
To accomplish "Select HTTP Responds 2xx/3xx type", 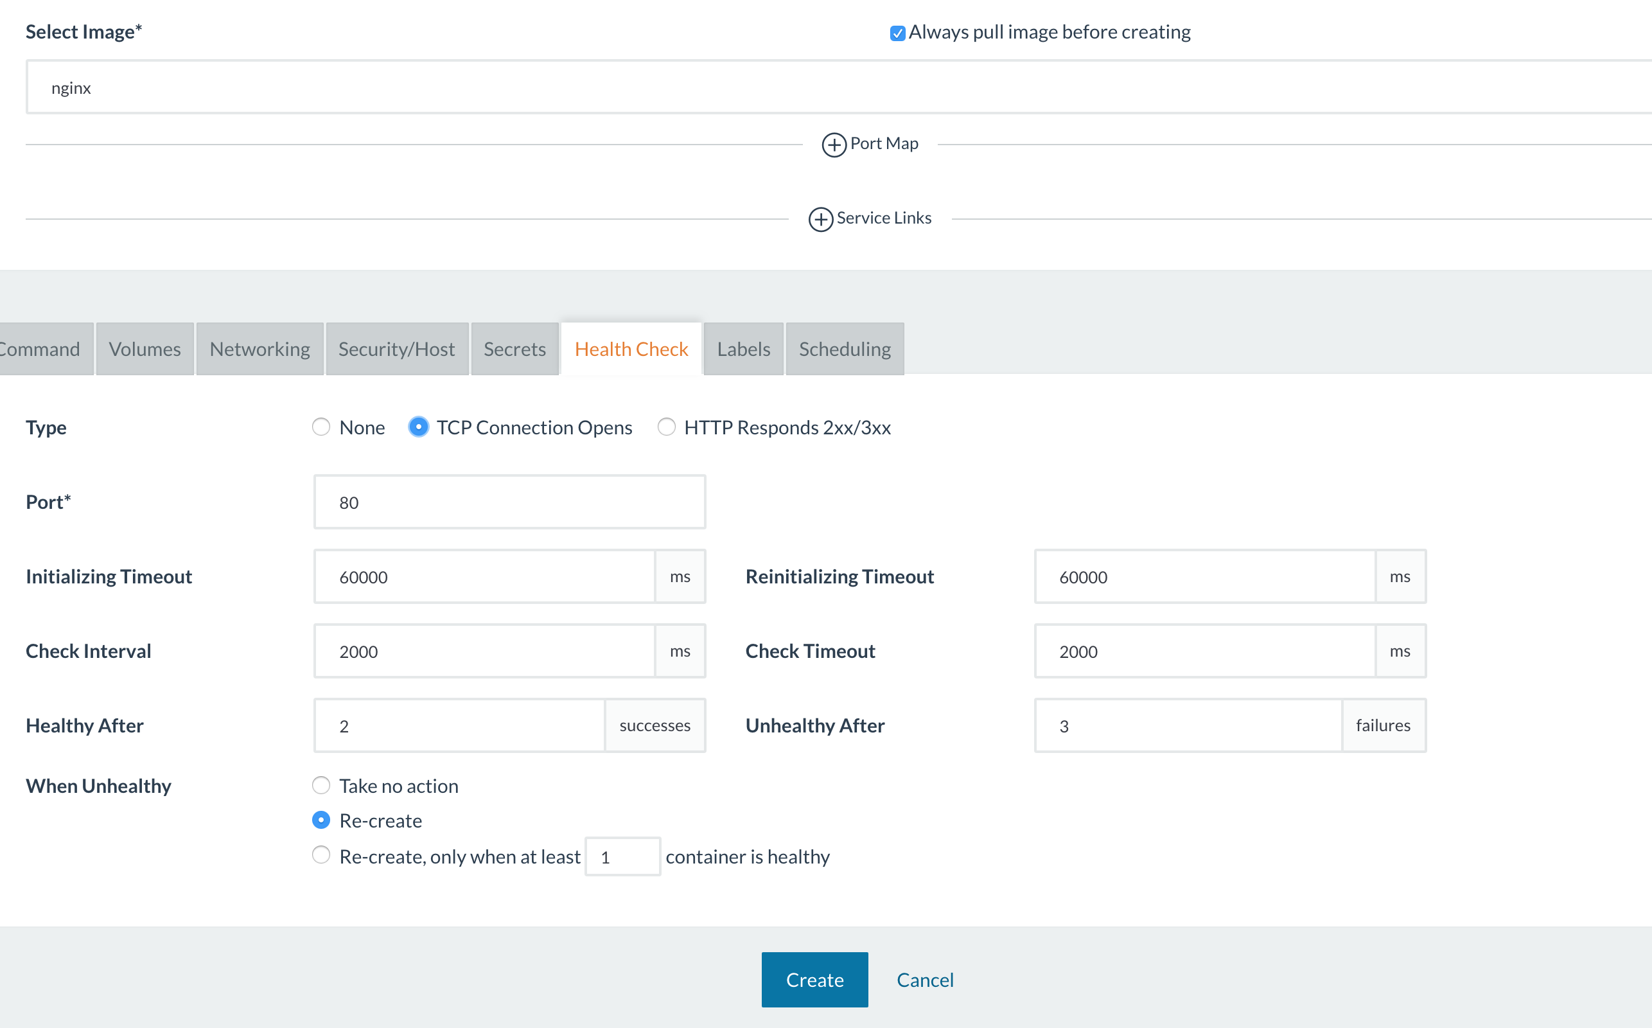I will point(665,427).
